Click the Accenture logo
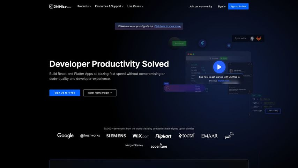The image size is (298, 168). (x=159, y=146)
